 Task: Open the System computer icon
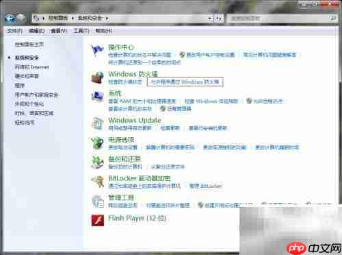[x=98, y=96]
